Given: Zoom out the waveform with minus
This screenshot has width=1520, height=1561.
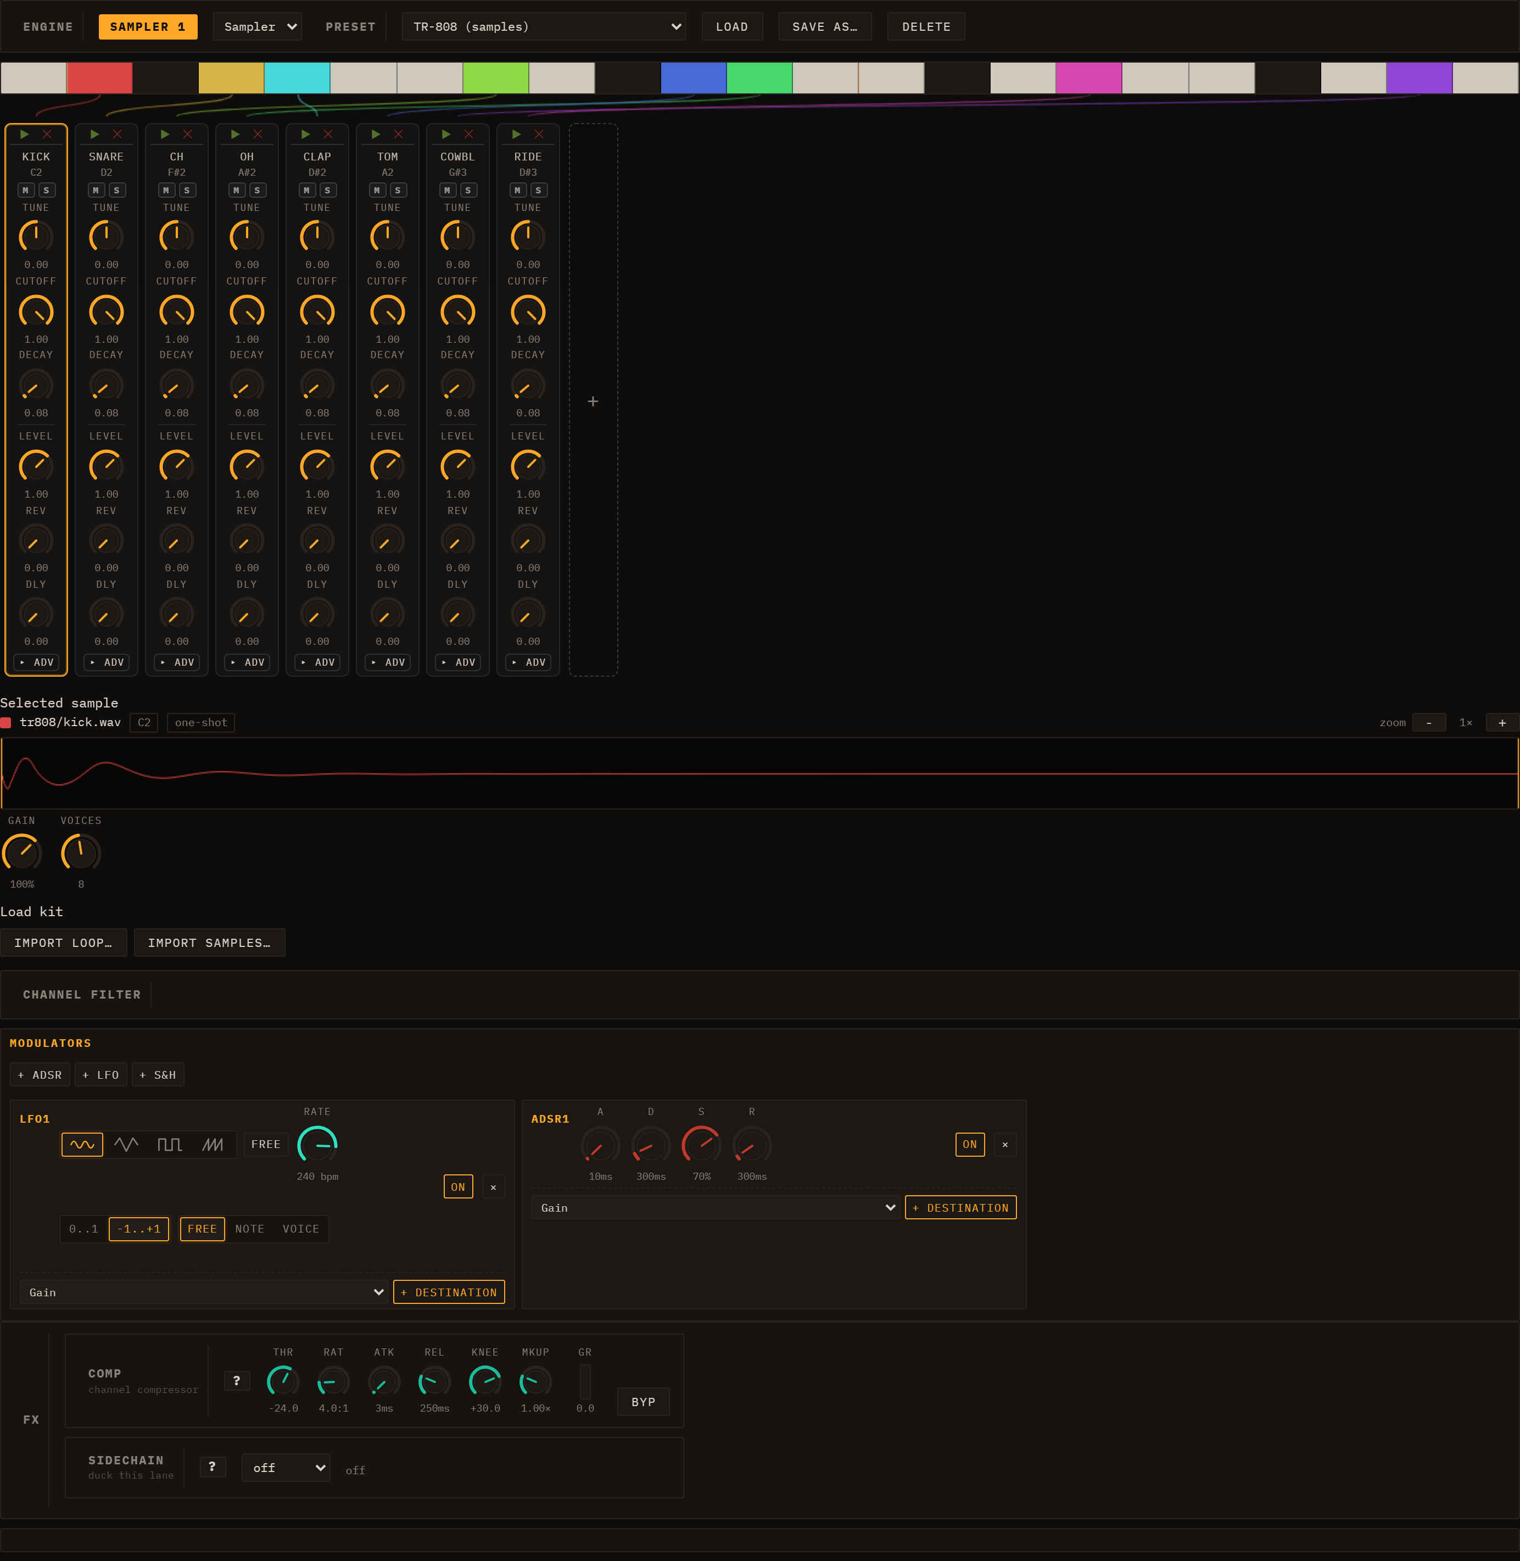Looking at the screenshot, I should (1429, 723).
